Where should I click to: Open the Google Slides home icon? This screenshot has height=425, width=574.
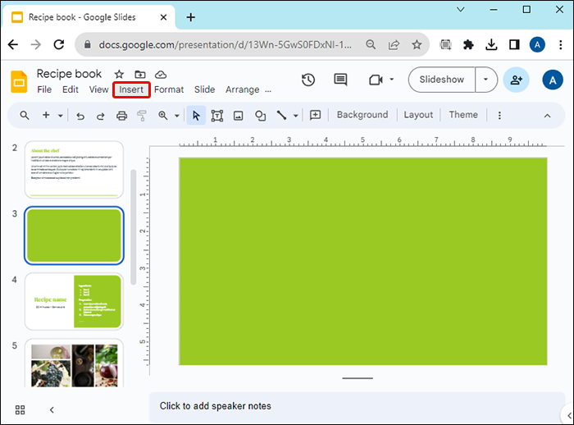19,81
